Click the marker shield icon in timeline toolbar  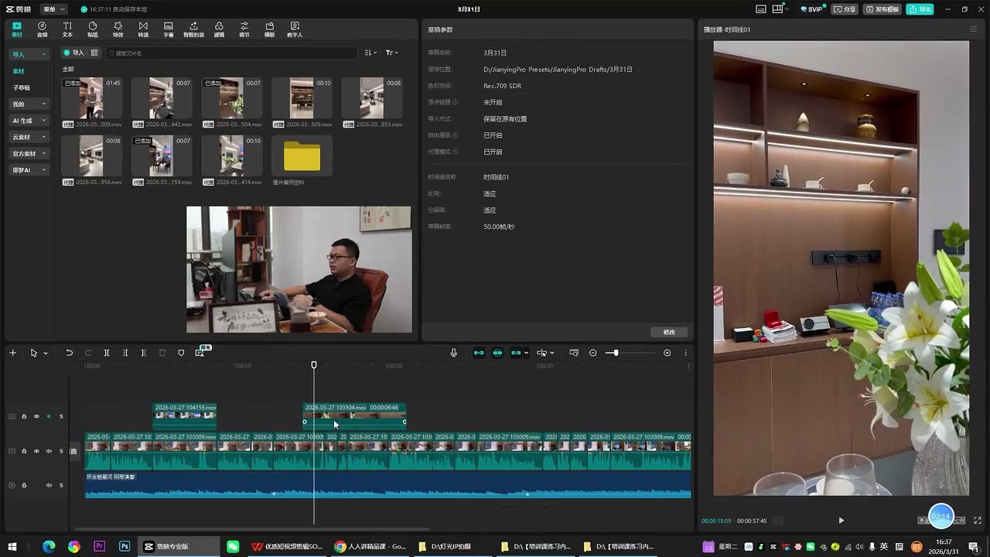(181, 353)
